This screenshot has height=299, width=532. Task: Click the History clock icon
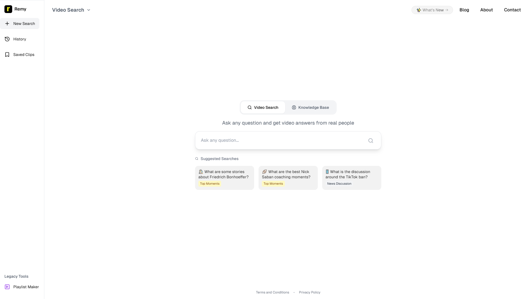pyautogui.click(x=7, y=39)
